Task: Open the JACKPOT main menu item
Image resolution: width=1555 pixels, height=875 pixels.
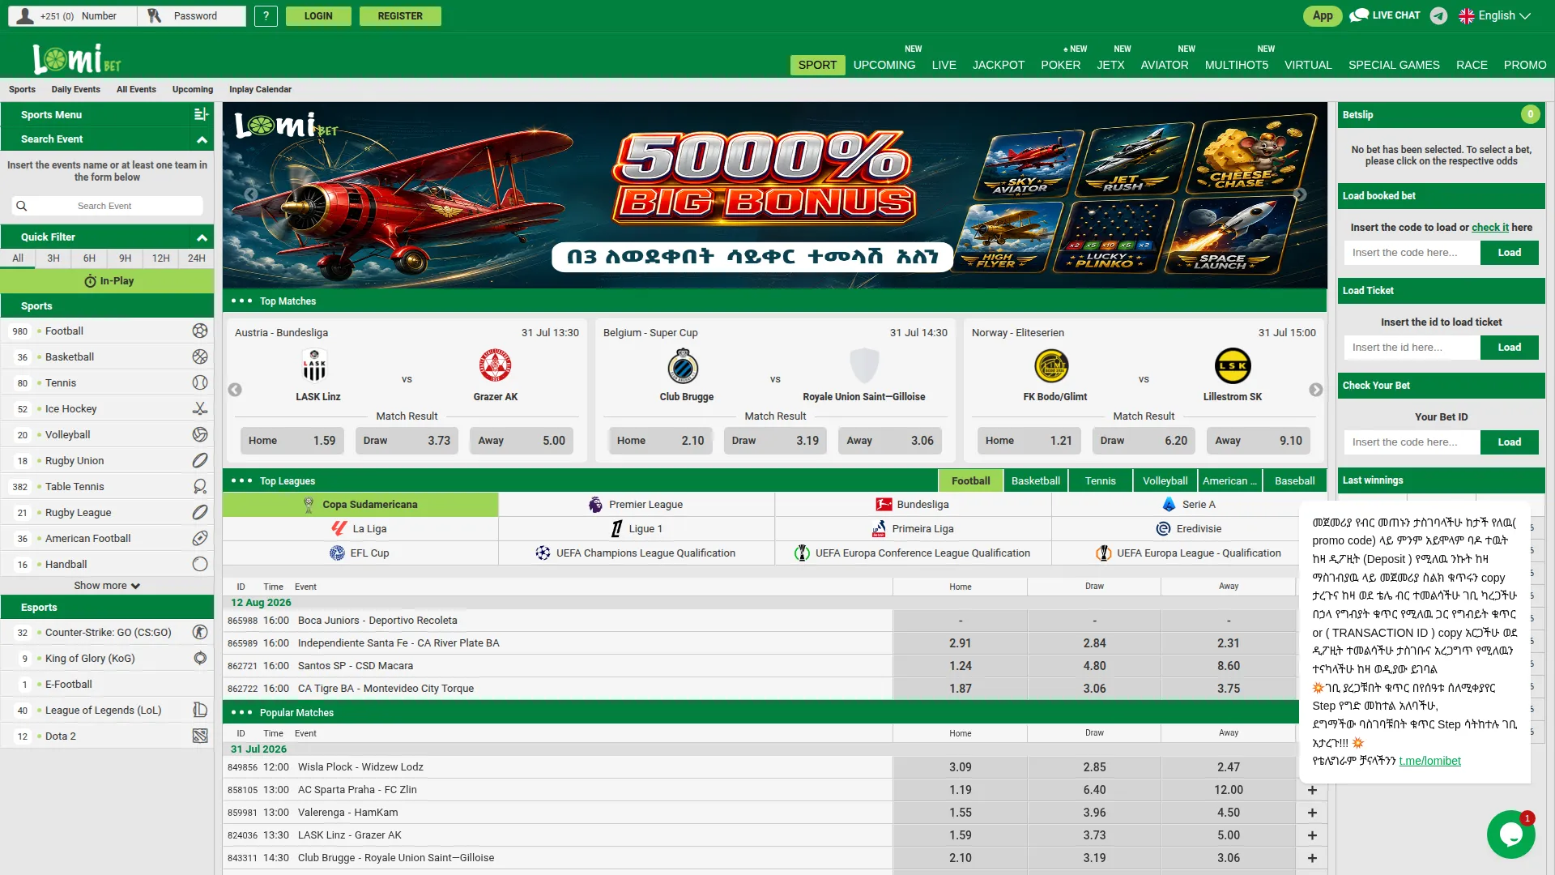Action: 998,65
